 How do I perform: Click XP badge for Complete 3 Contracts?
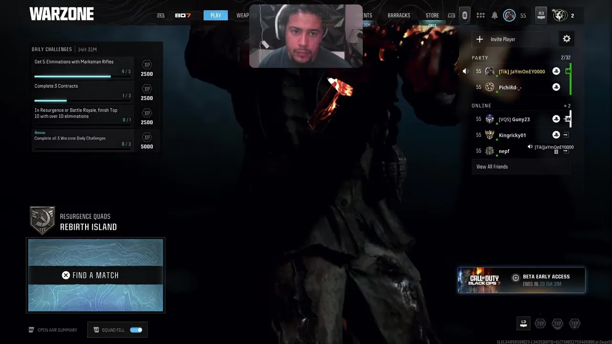(x=147, y=89)
